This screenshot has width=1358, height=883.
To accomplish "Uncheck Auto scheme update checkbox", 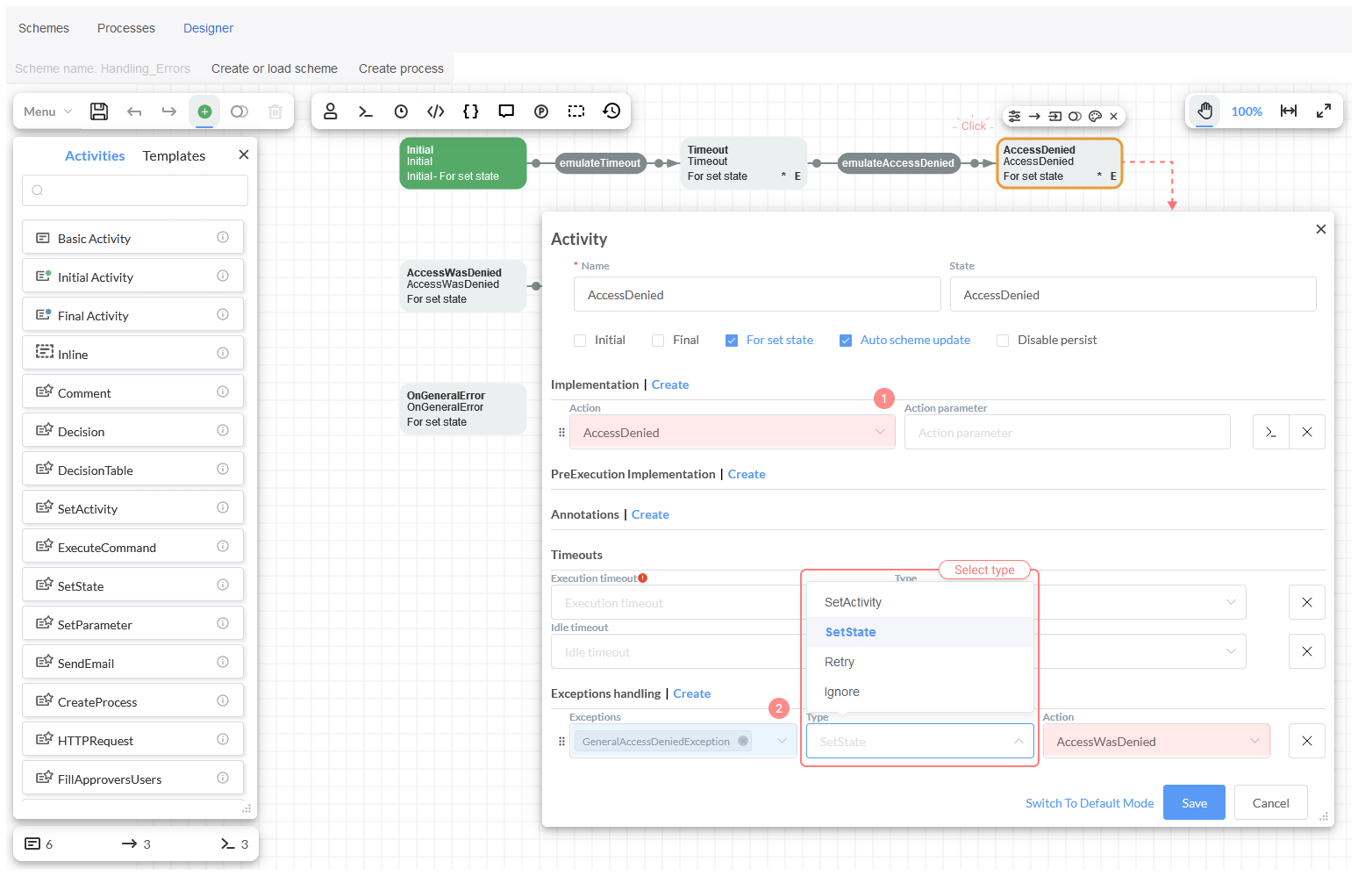I will [846, 341].
